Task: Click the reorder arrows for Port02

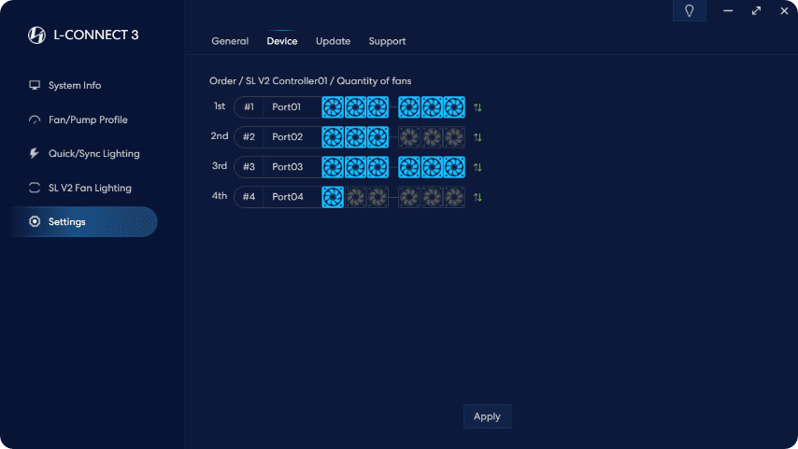Action: click(x=477, y=137)
